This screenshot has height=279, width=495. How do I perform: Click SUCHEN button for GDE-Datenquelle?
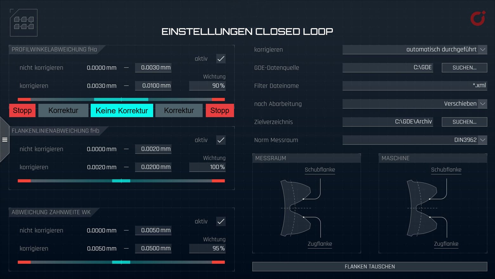[464, 68]
